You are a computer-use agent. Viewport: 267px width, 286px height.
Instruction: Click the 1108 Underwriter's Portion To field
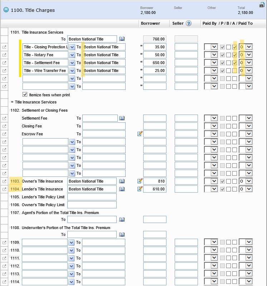tap(92, 234)
